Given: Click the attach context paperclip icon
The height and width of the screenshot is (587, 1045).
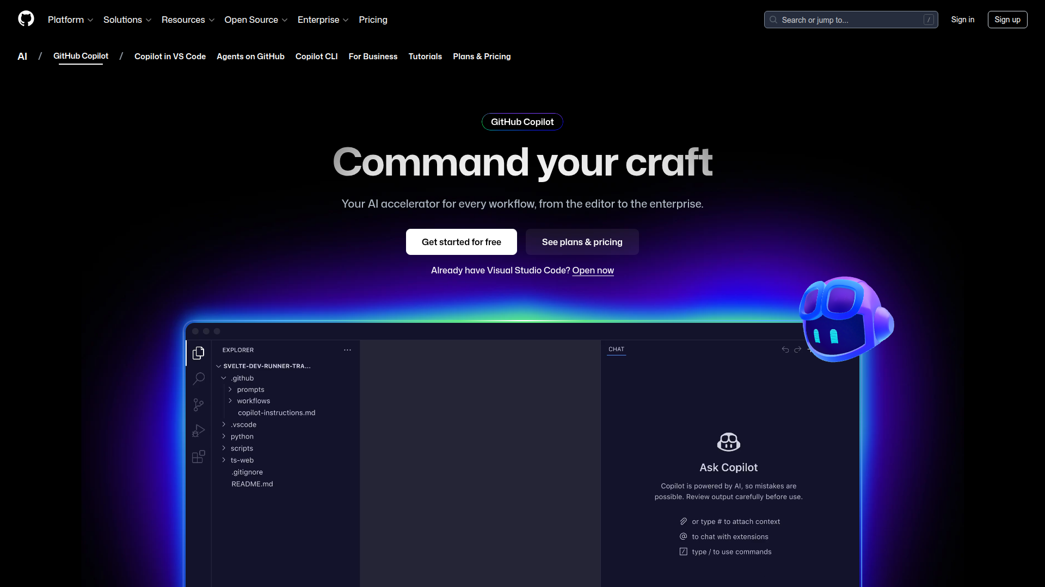Looking at the screenshot, I should click(x=684, y=521).
